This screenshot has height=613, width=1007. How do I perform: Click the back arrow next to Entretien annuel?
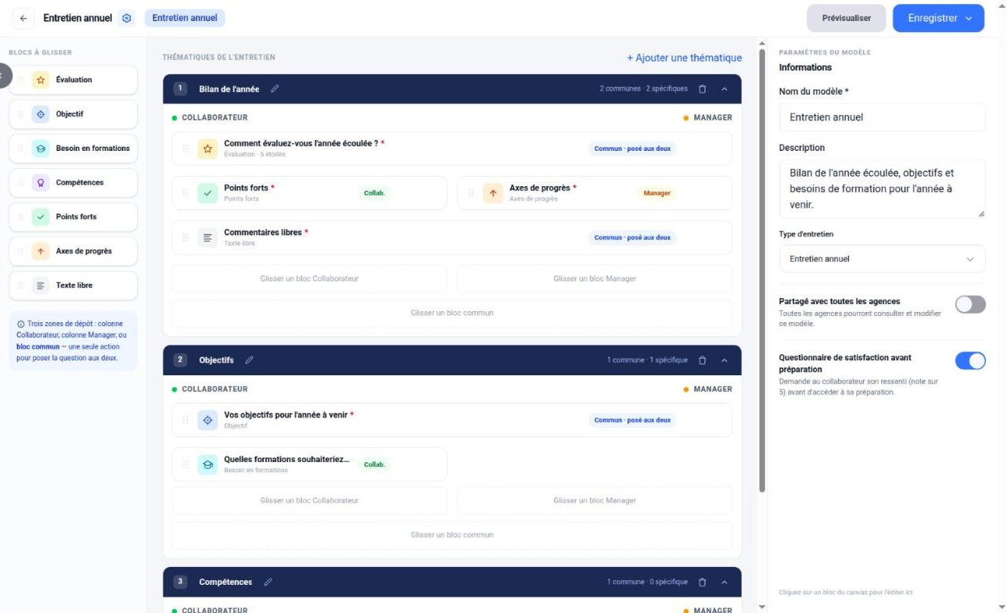coord(23,18)
